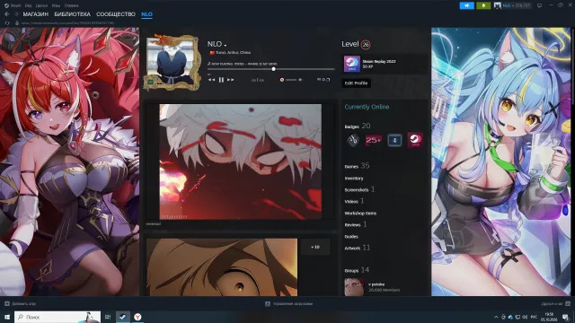The width and height of the screenshot is (575, 323).
Task: Pause the profile music player
Action: [x=221, y=80]
